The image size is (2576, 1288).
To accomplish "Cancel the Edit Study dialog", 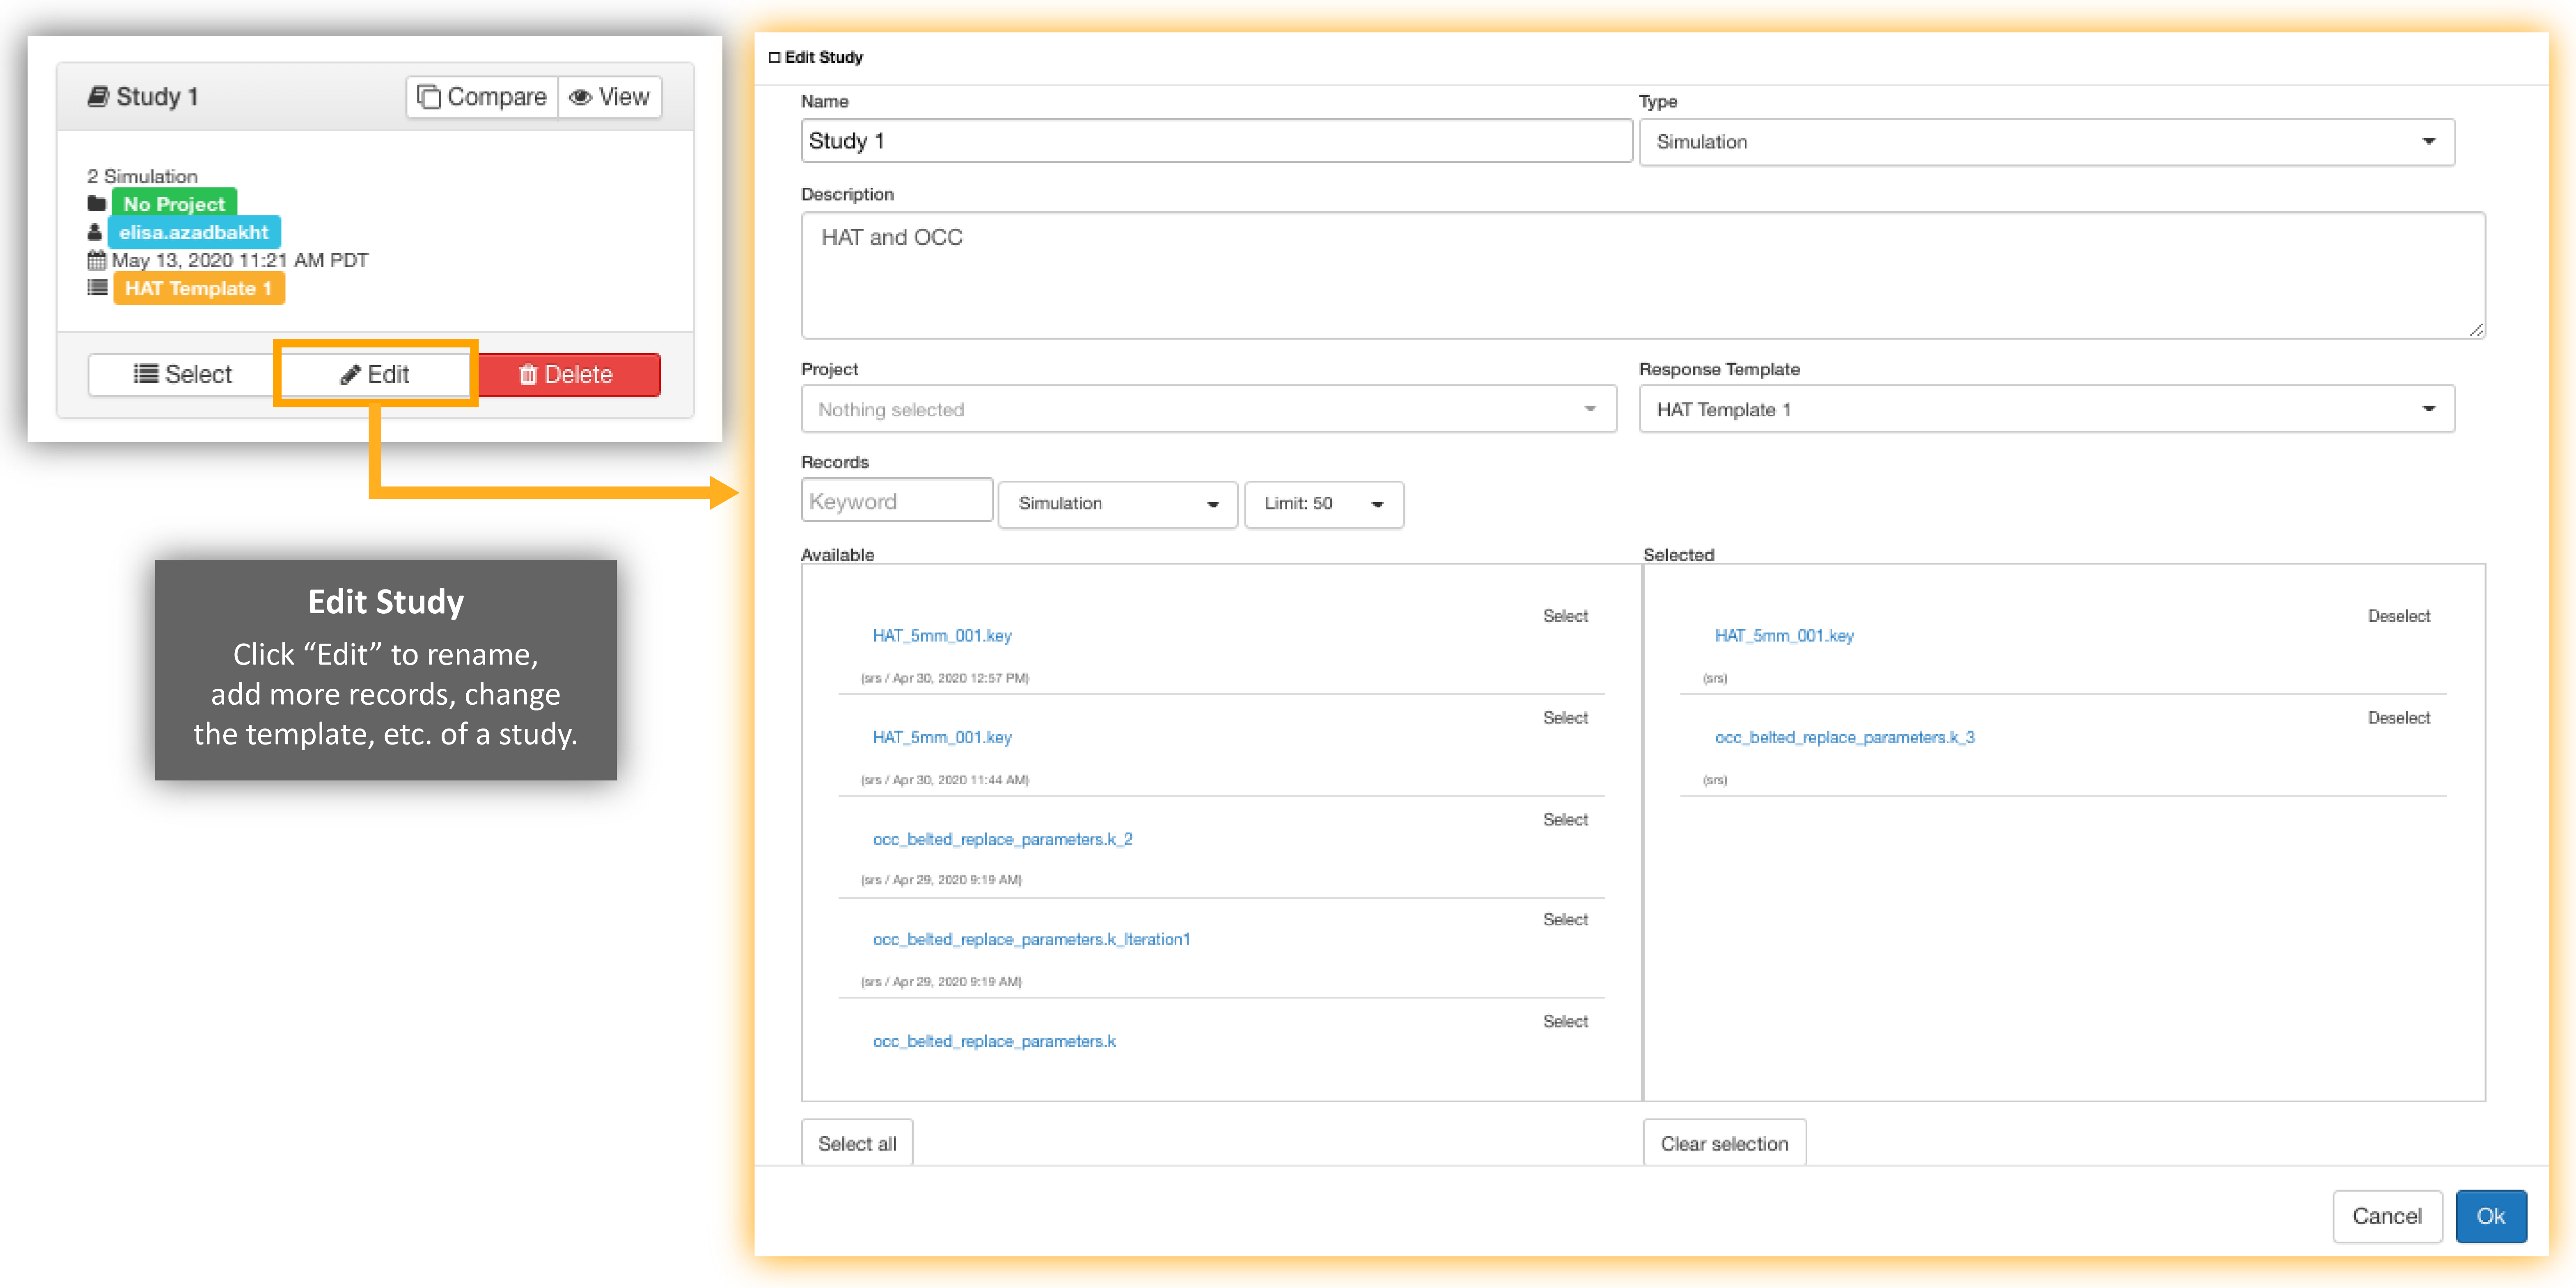I will pos(2387,1216).
